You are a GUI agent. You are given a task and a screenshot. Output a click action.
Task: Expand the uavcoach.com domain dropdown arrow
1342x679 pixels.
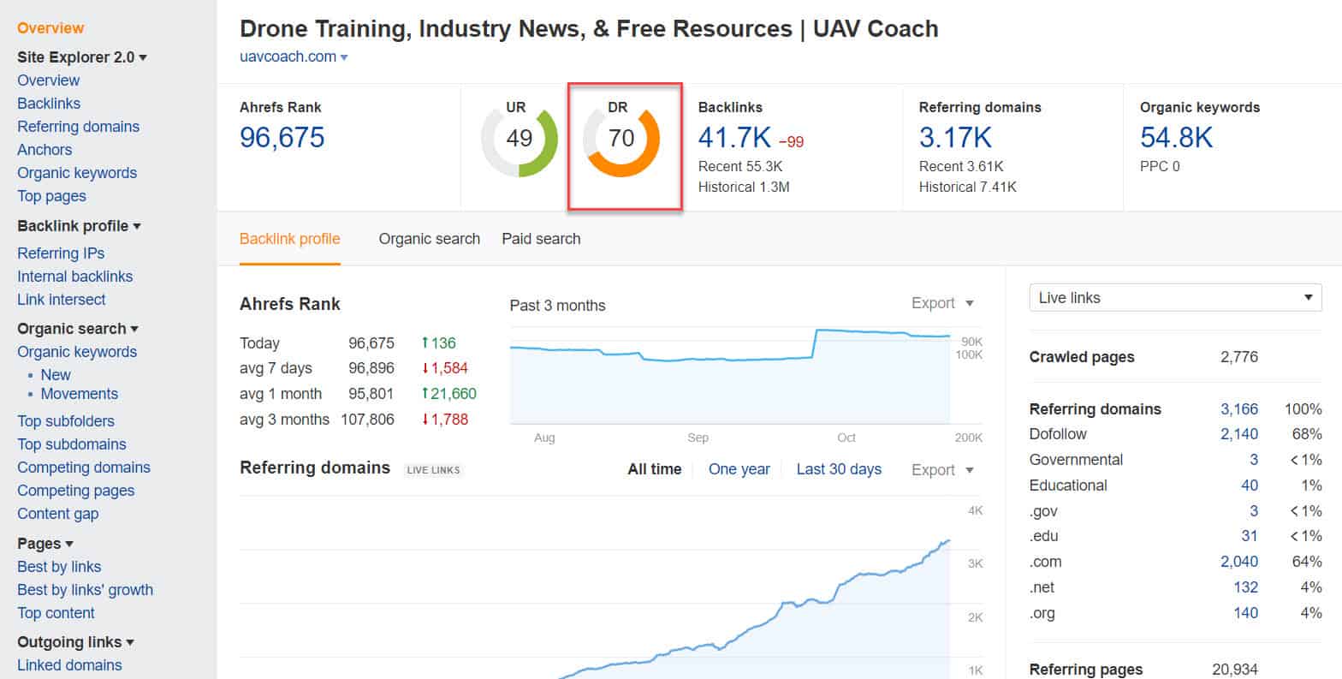[344, 57]
